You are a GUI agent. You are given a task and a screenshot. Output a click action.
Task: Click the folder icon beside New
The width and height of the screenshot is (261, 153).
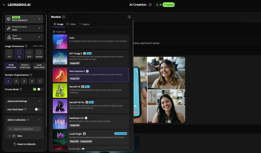click(14, 136)
